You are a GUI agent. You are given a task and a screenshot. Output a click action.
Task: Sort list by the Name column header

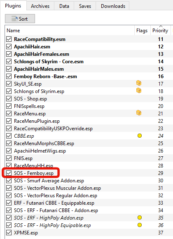[x=70, y=31]
